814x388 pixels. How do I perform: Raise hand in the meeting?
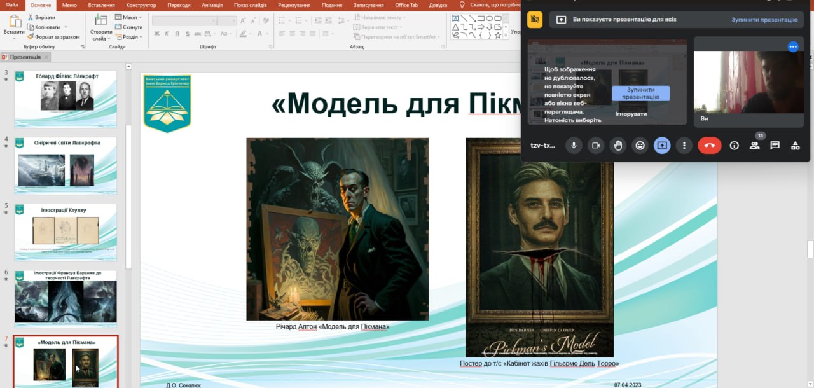[617, 145]
